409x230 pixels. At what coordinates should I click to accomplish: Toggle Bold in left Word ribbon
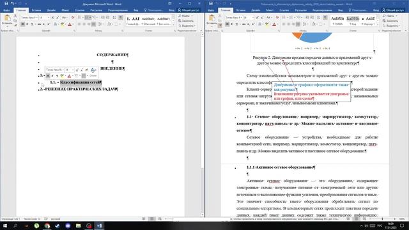pyautogui.click(x=23, y=24)
